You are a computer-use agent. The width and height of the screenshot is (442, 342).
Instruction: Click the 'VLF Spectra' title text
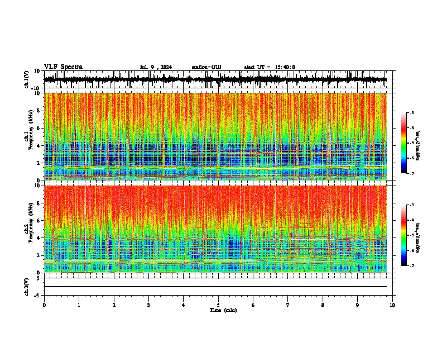(63, 67)
